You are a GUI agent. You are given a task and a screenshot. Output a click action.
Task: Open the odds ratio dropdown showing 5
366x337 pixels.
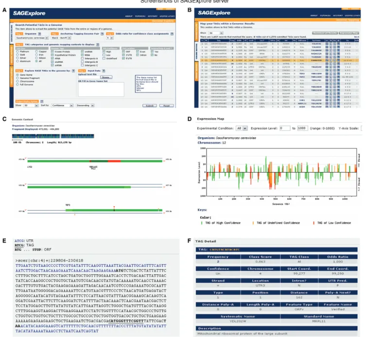click(x=110, y=38)
